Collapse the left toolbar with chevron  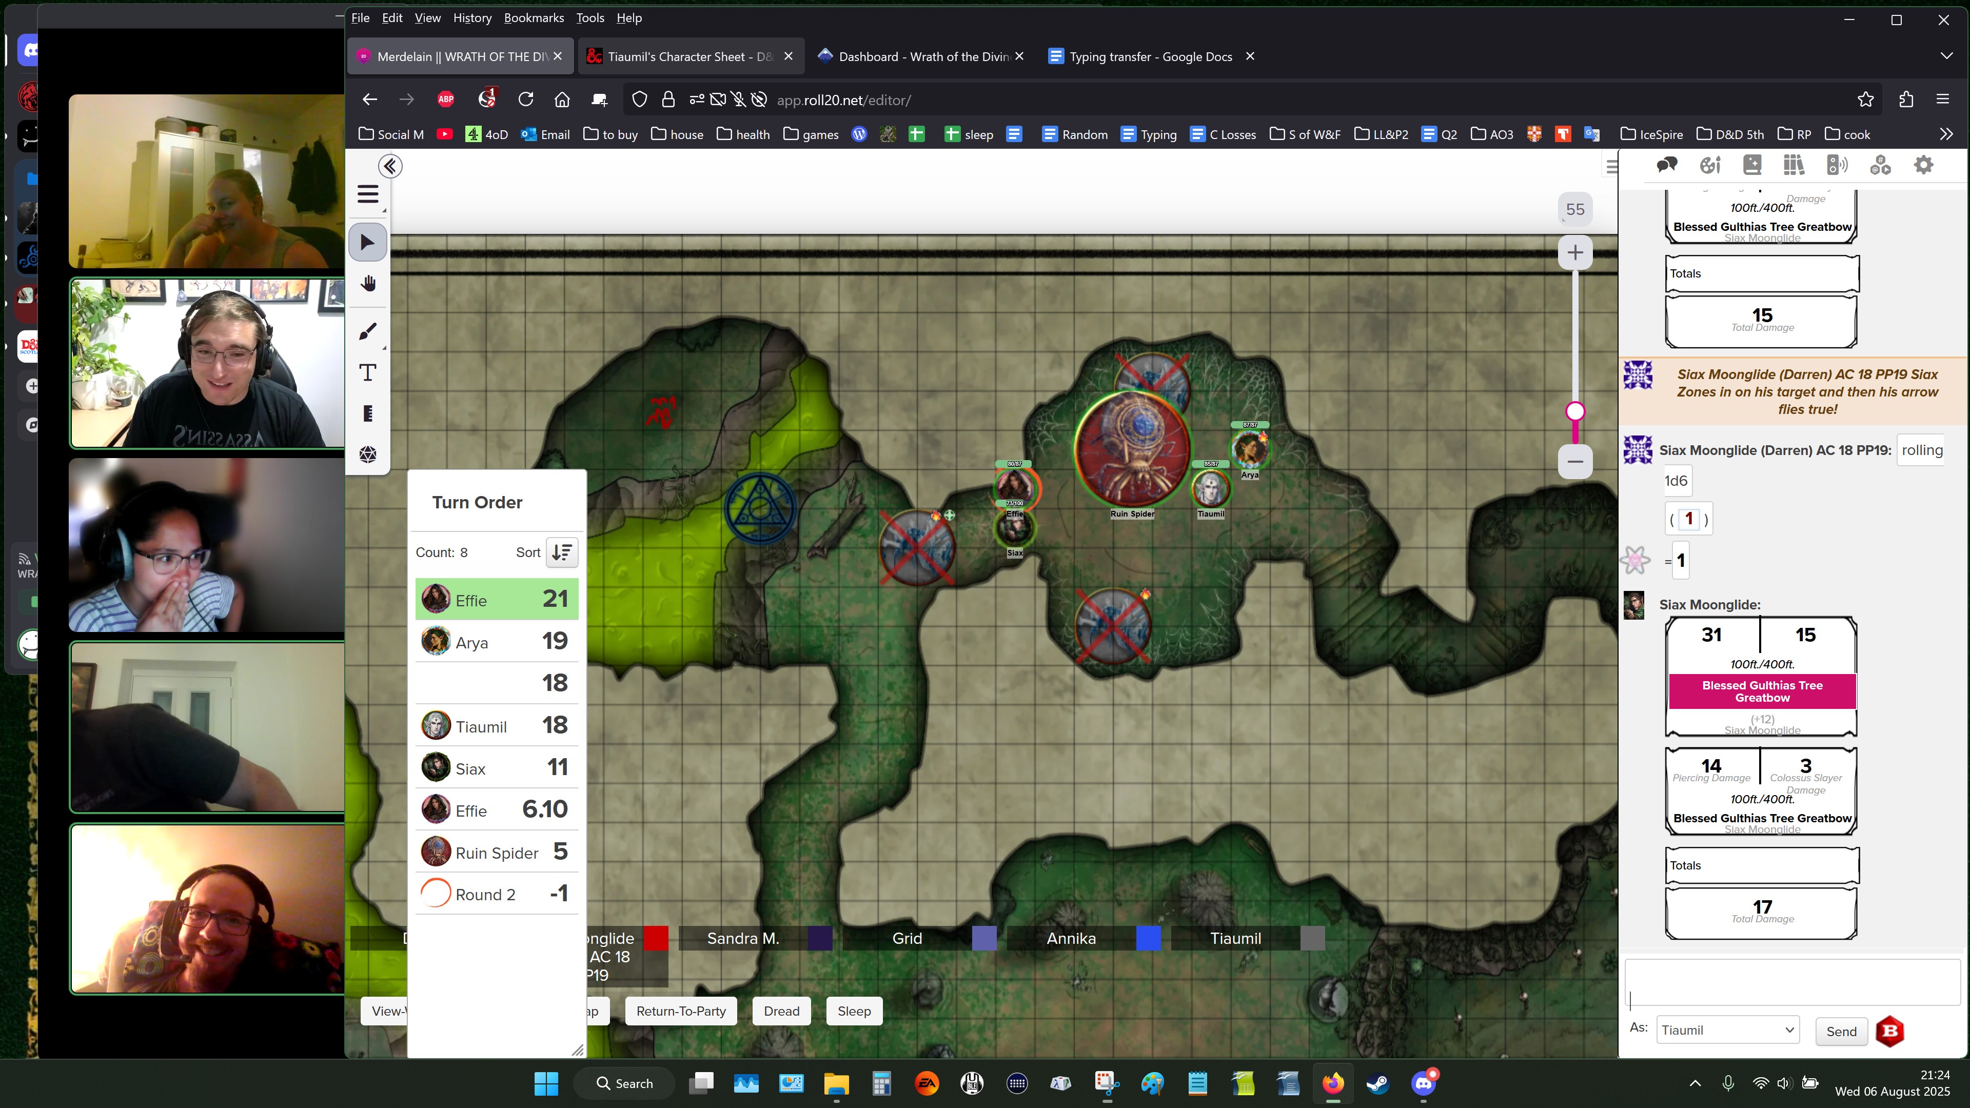tap(390, 166)
